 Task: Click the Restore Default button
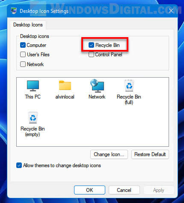coord(150,154)
